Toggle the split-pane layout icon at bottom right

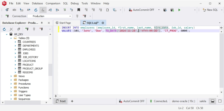point(213,101)
